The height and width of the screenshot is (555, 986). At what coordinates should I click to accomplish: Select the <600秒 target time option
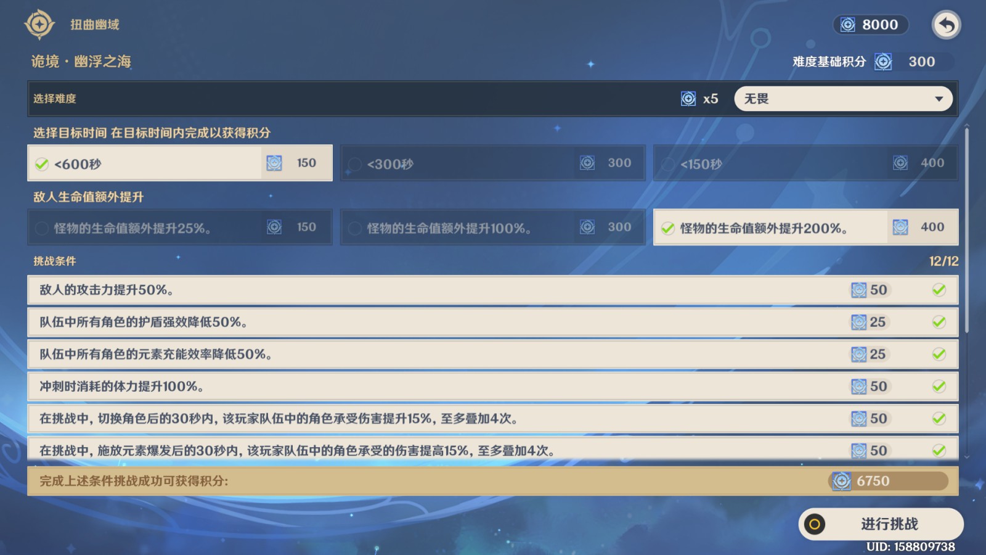[180, 163]
